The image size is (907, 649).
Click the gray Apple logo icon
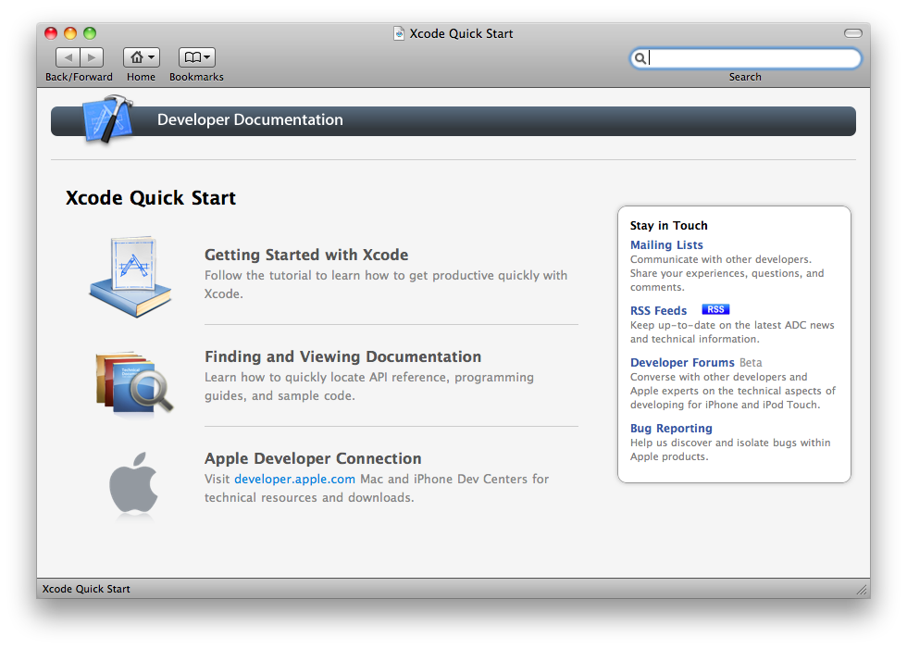click(x=133, y=483)
